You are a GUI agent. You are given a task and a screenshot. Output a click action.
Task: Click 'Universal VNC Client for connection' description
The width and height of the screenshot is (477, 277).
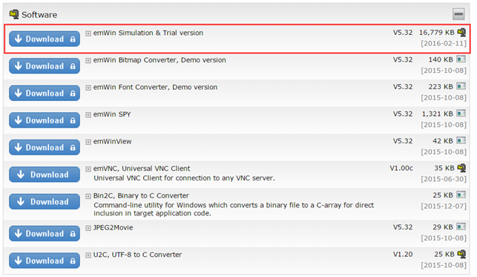pyautogui.click(x=184, y=178)
